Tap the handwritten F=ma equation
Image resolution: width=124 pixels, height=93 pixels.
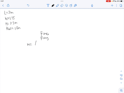pos(45,33)
